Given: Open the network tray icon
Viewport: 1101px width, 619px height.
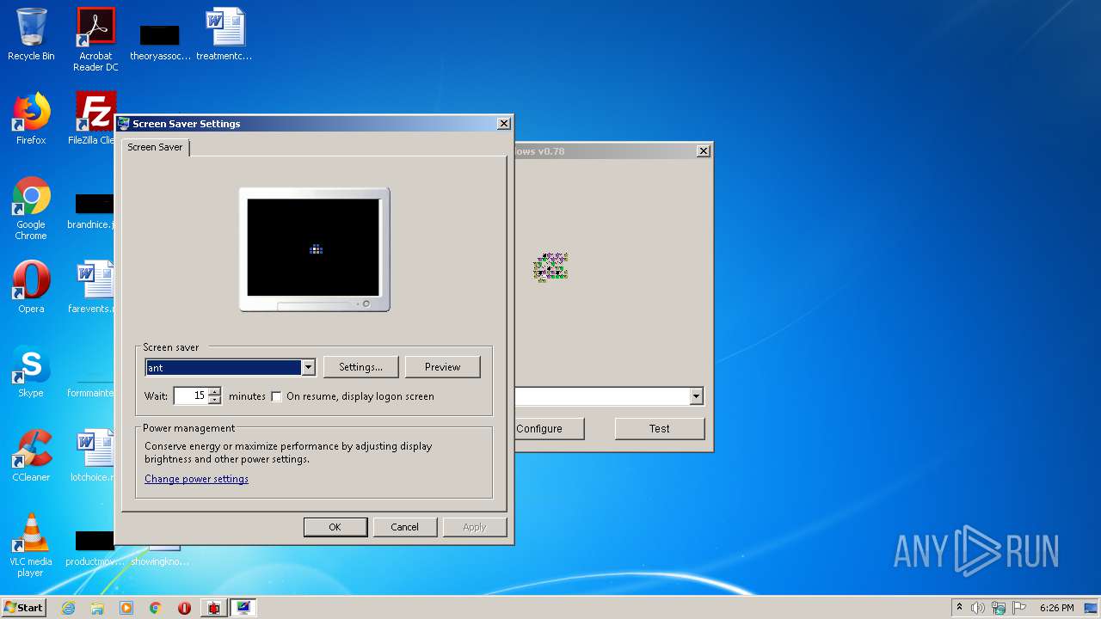Looking at the screenshot, I should coord(999,608).
